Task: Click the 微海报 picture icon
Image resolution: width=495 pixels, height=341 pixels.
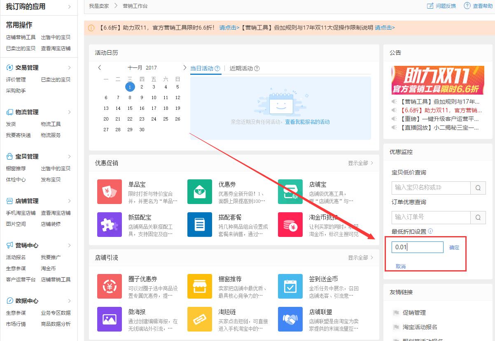Action: coord(110,319)
